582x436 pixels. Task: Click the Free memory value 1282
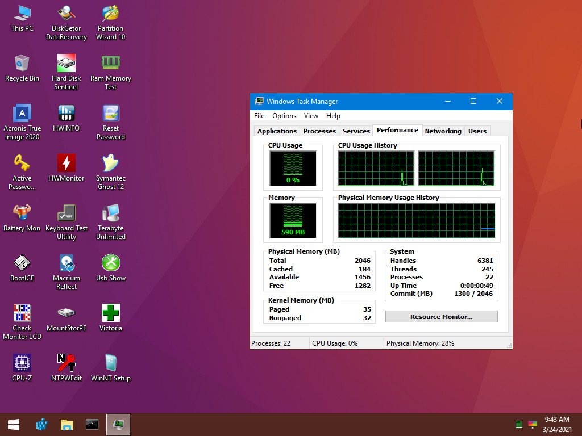363,286
